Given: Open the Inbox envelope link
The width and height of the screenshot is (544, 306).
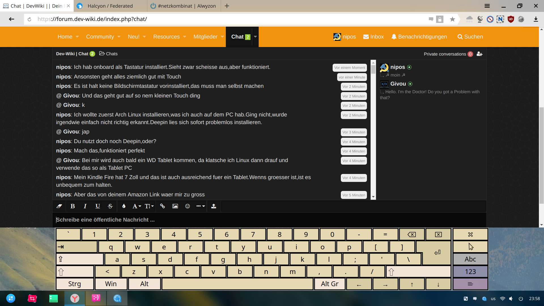Looking at the screenshot, I should pyautogui.click(x=373, y=37).
